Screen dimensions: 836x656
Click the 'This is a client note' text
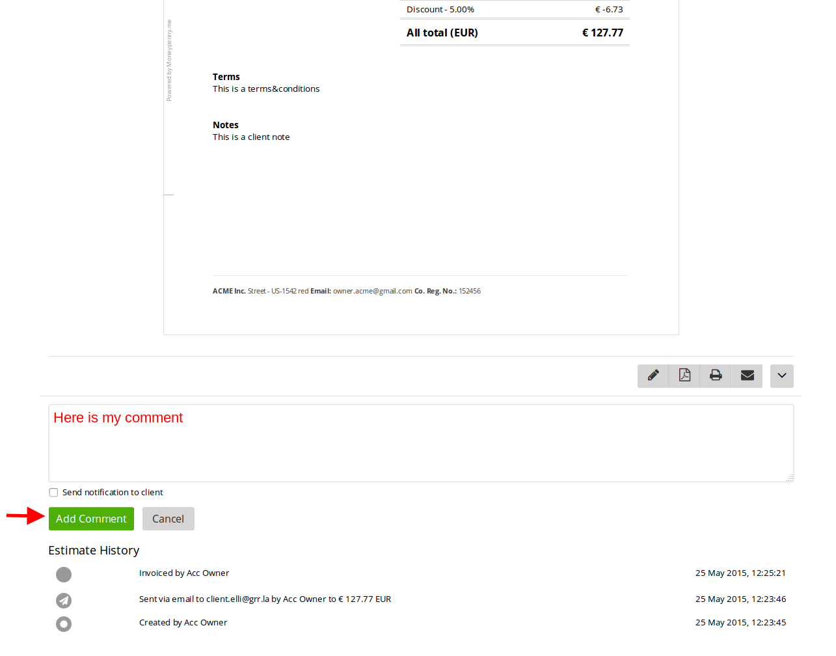pyautogui.click(x=251, y=137)
